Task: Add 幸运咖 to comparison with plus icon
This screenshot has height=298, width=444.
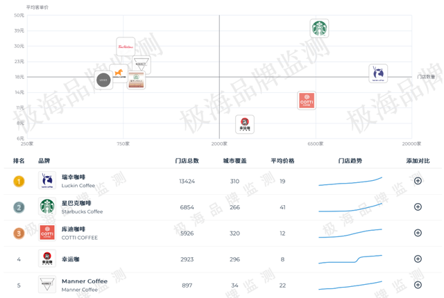Action: click(418, 258)
